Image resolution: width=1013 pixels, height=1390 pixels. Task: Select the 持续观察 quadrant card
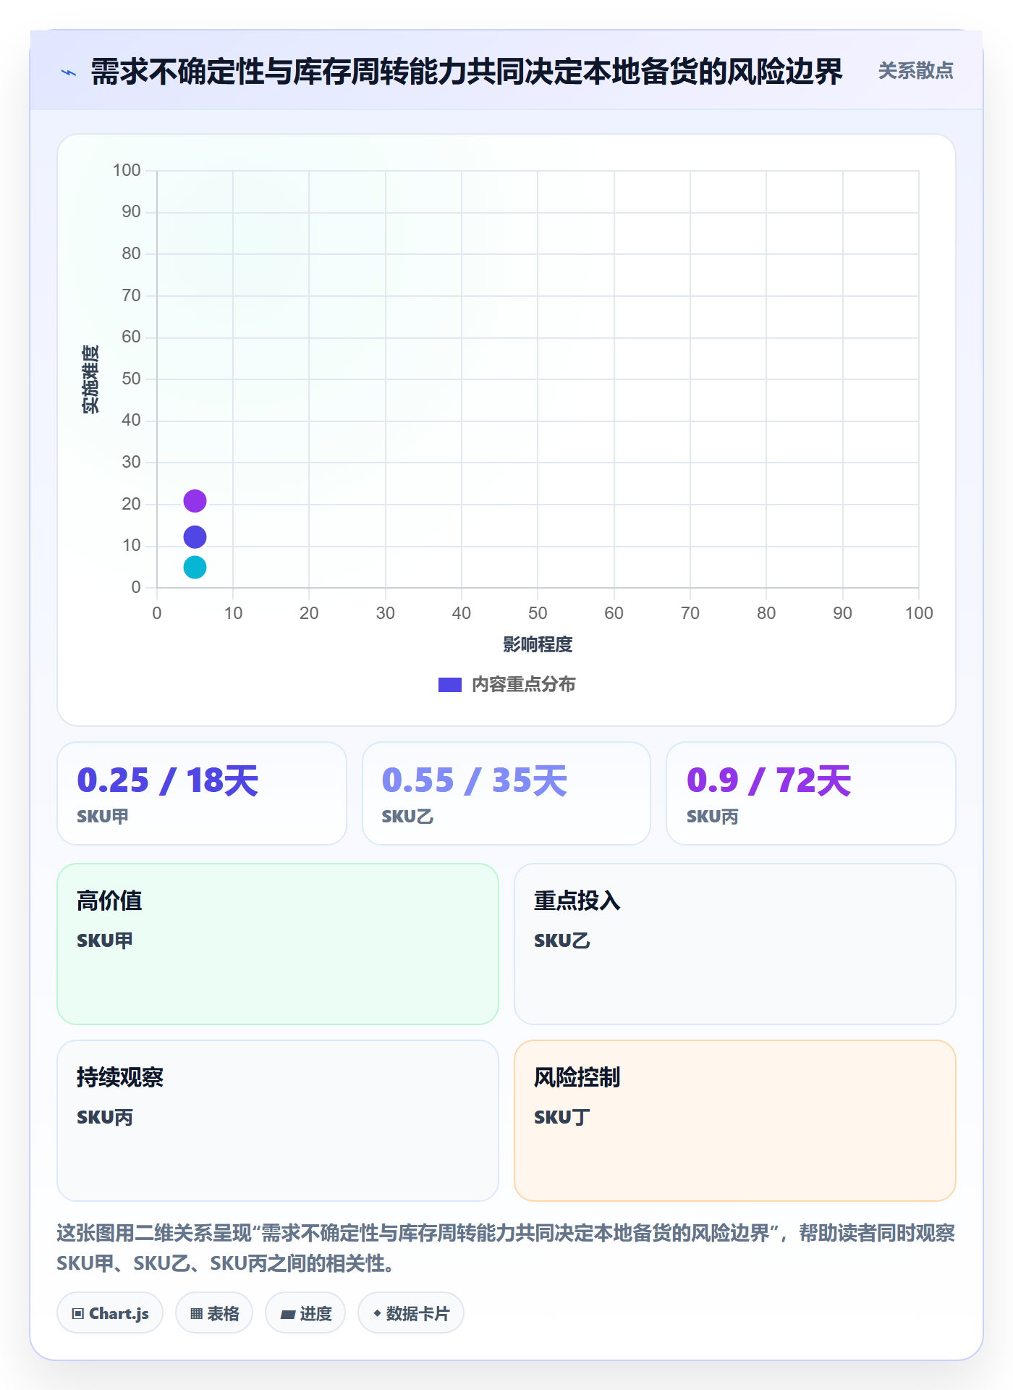click(278, 1121)
